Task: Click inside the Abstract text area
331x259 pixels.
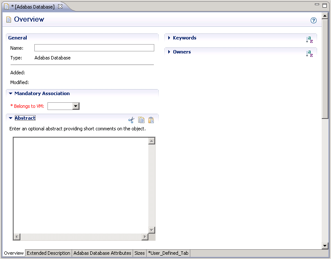Action: point(81,185)
